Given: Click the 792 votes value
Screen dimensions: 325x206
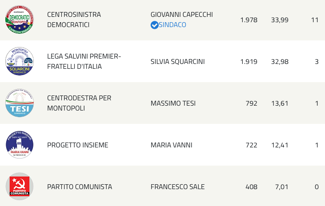Looking at the screenshot, I should 251,103.
